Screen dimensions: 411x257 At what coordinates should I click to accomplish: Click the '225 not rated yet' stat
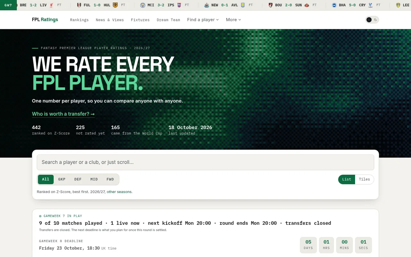click(90, 130)
